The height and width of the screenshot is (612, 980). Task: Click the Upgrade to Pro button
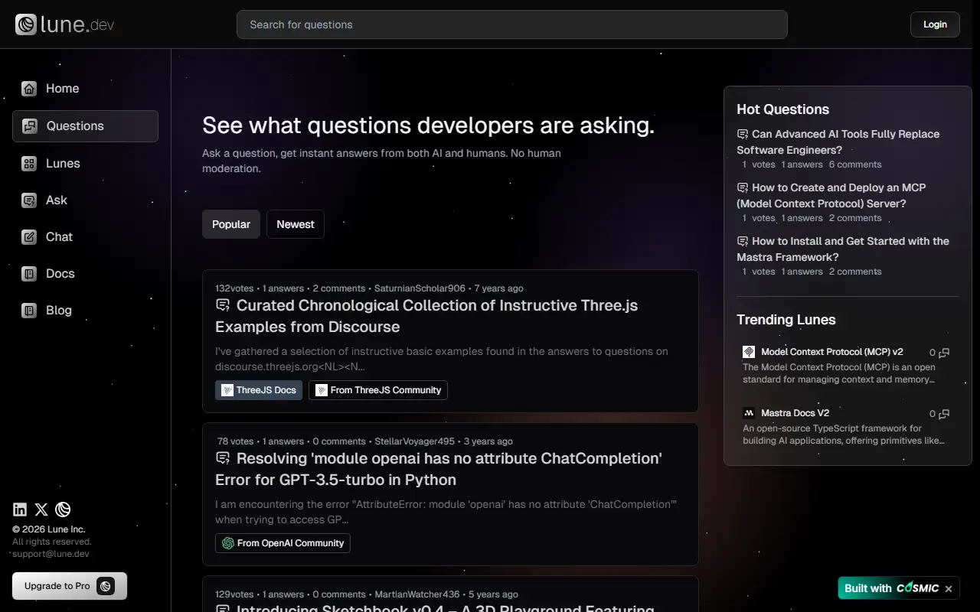(70, 586)
